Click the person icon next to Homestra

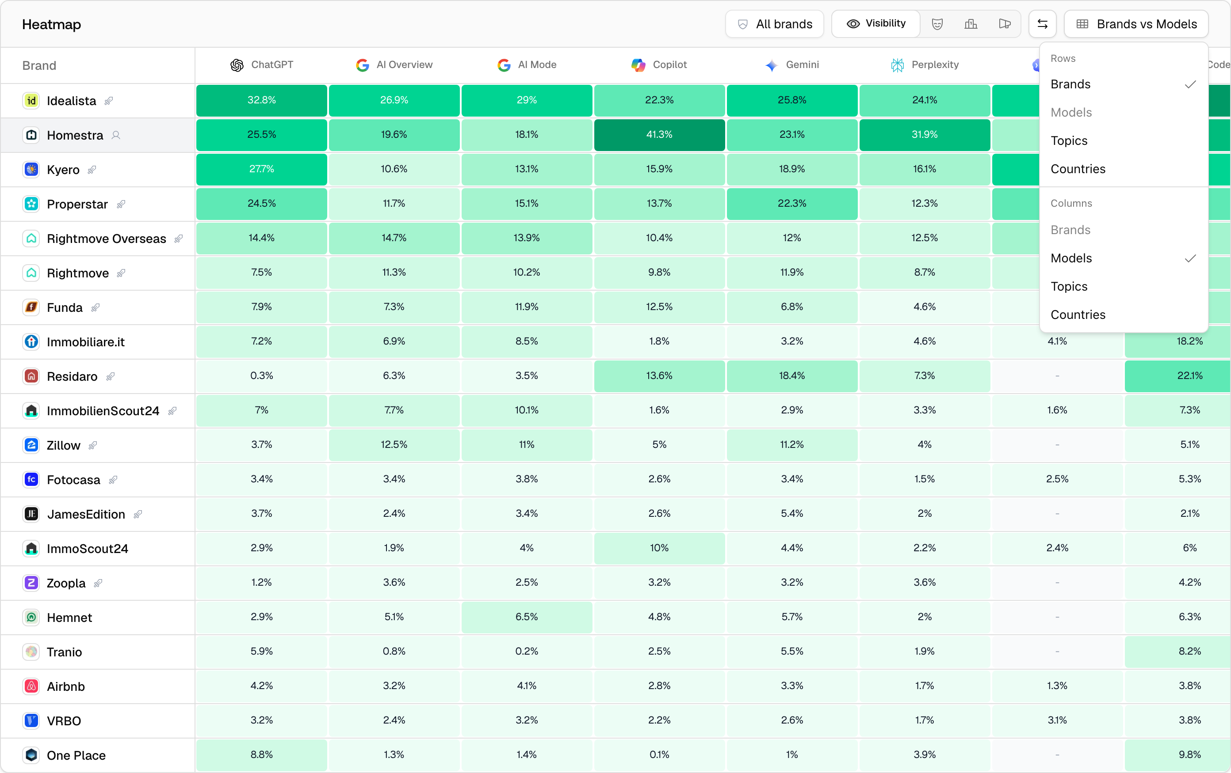click(x=116, y=135)
